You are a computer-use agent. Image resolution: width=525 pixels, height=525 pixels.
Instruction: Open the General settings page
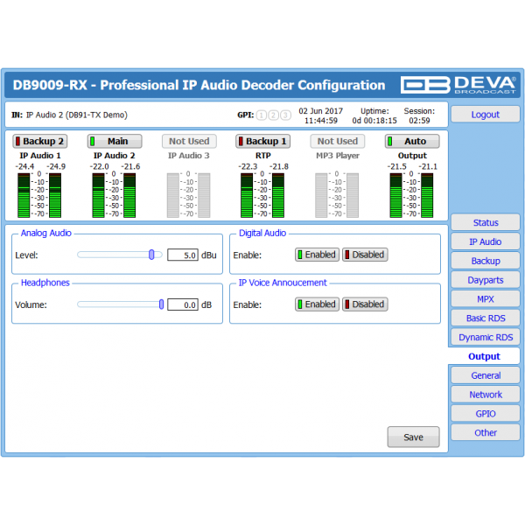(485, 375)
